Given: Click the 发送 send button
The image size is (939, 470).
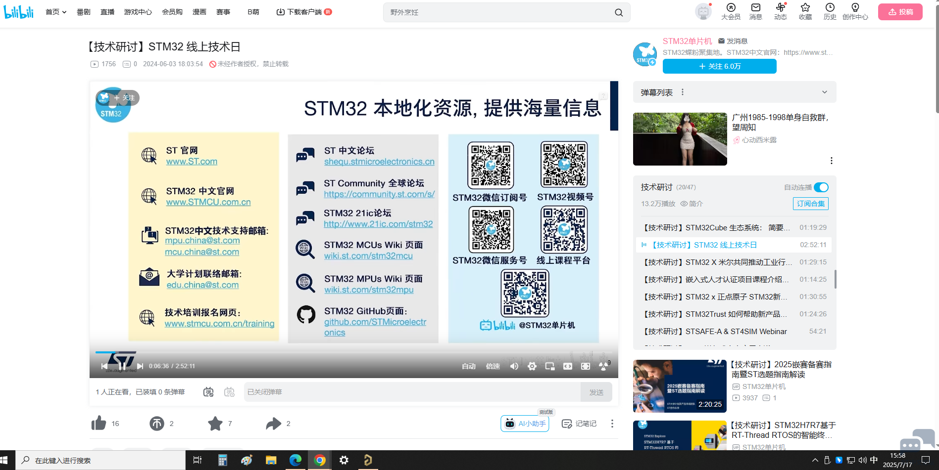Looking at the screenshot, I should (x=596, y=392).
